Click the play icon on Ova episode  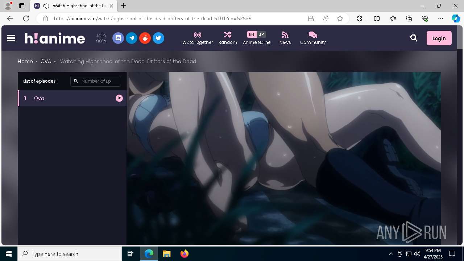(119, 98)
